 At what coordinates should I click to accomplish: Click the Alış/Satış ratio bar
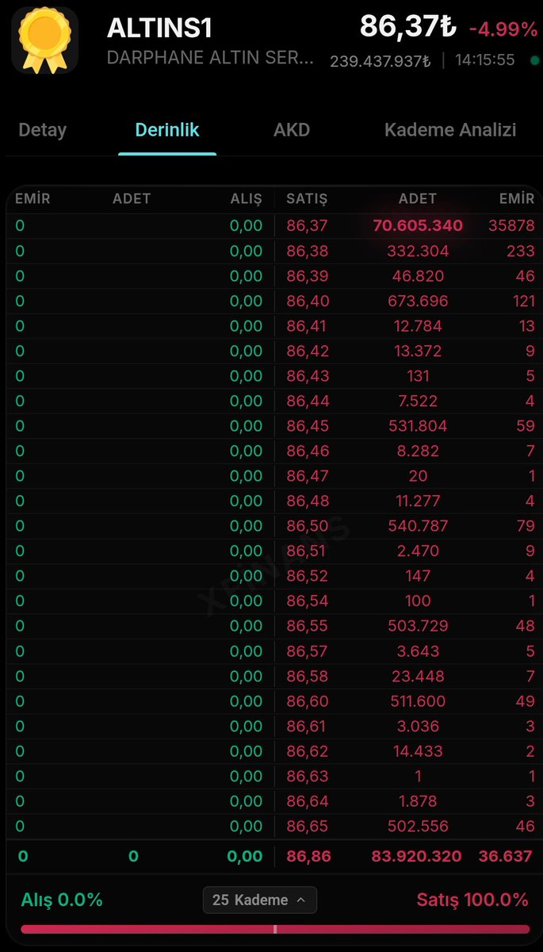[275, 929]
